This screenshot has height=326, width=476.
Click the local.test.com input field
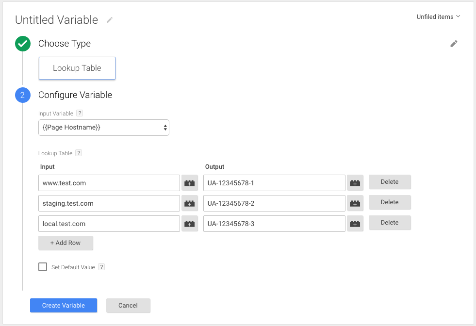pyautogui.click(x=109, y=224)
